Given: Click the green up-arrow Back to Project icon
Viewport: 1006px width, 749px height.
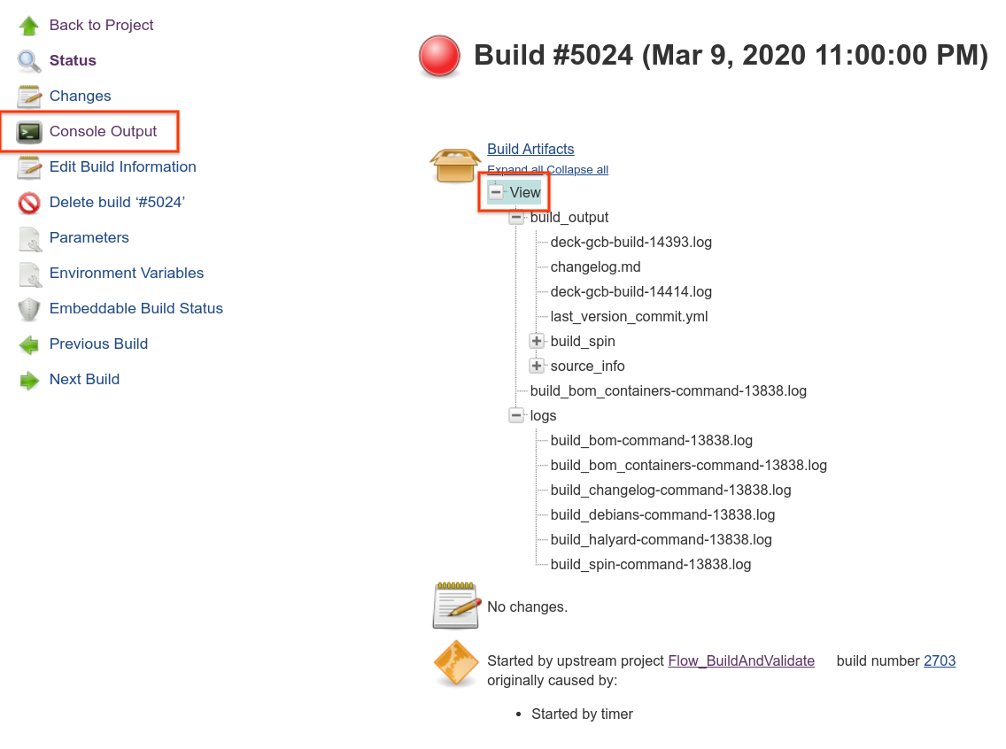Looking at the screenshot, I should point(29,26).
